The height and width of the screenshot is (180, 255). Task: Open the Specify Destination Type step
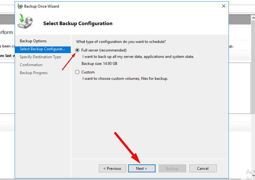pos(40,57)
